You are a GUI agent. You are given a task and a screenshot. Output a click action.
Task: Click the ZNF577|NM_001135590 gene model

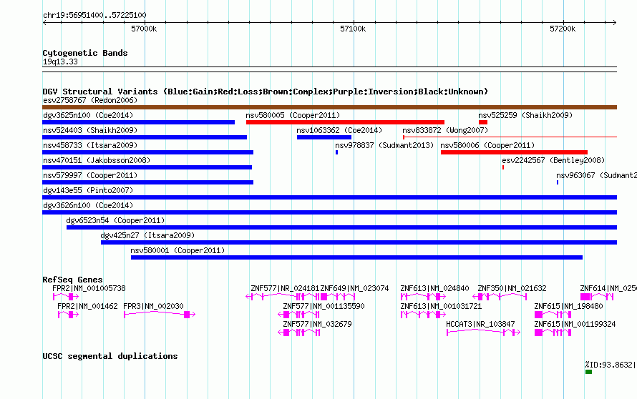[x=298, y=315]
